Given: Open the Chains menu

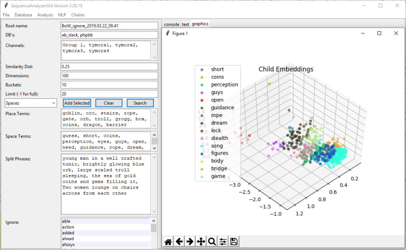Looking at the screenshot, I should [x=78, y=15].
